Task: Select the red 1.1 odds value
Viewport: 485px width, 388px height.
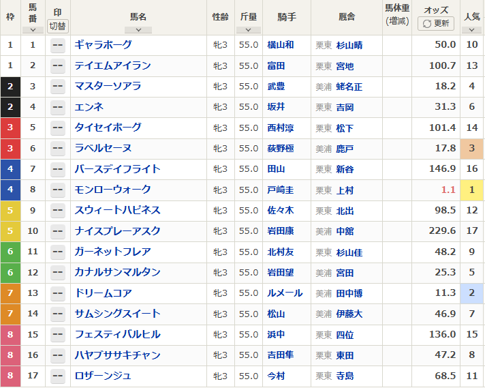Action: point(448,190)
